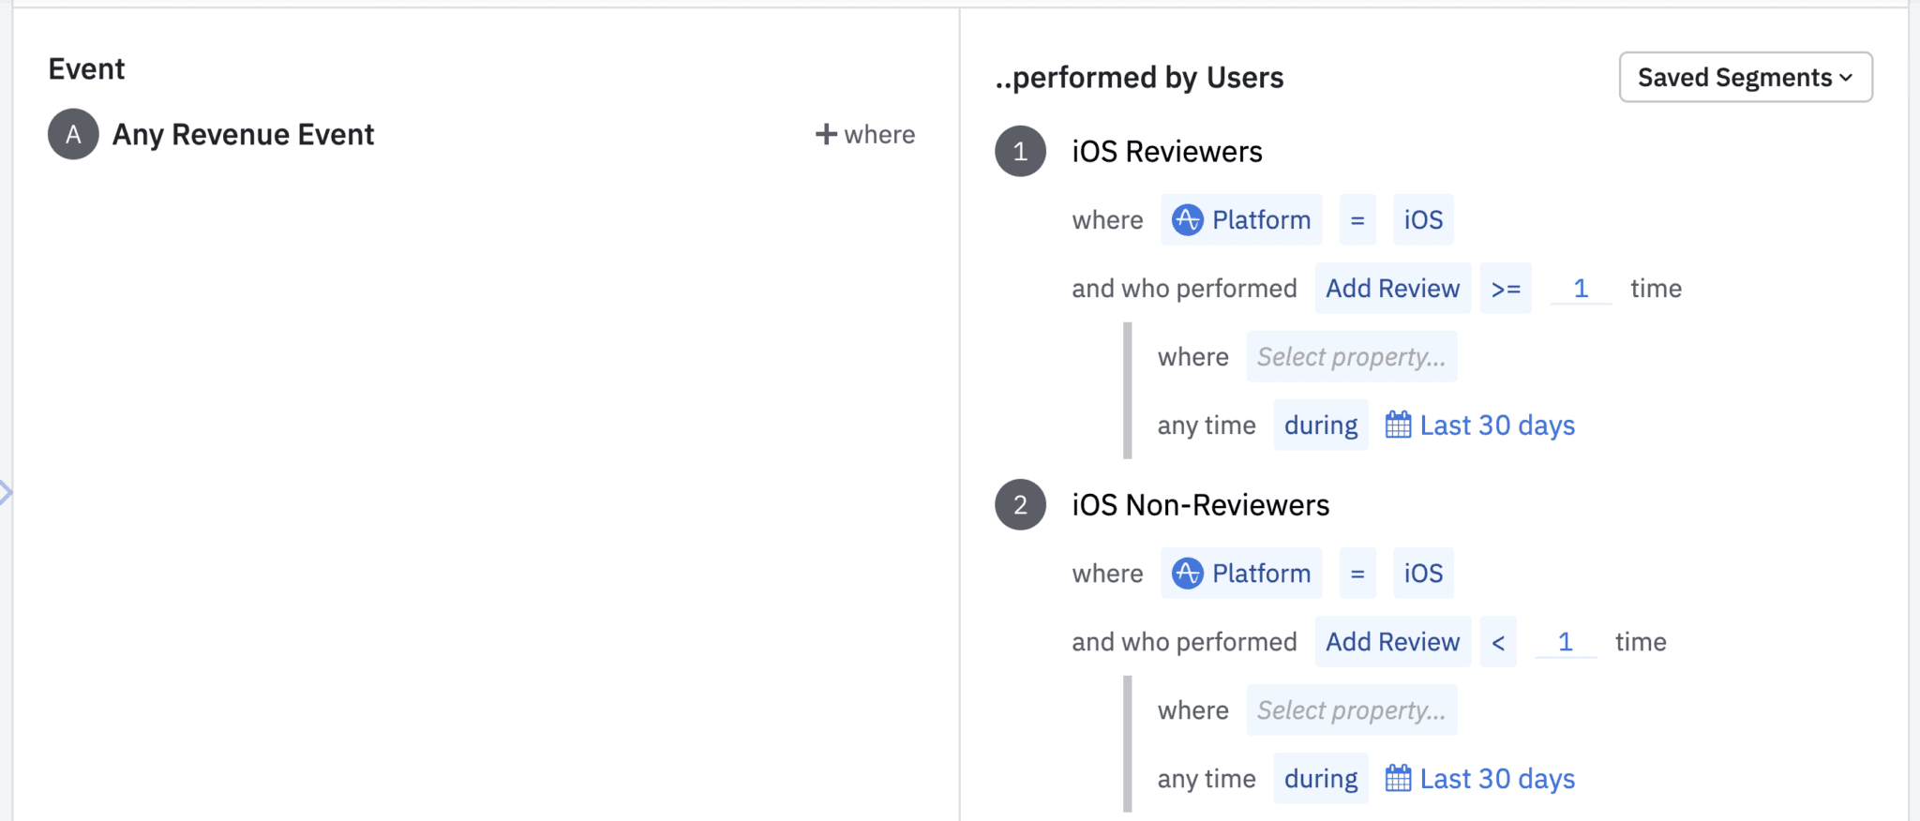Change the >= operator for iOS Reviewers
This screenshot has height=821, width=1920.
pyautogui.click(x=1506, y=289)
